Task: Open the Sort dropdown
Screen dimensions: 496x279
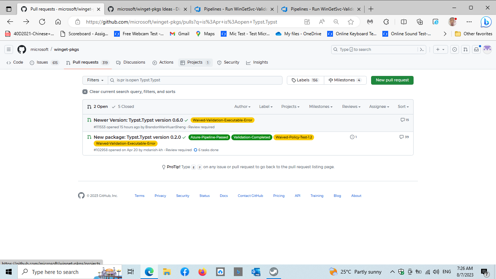Action: point(403,106)
